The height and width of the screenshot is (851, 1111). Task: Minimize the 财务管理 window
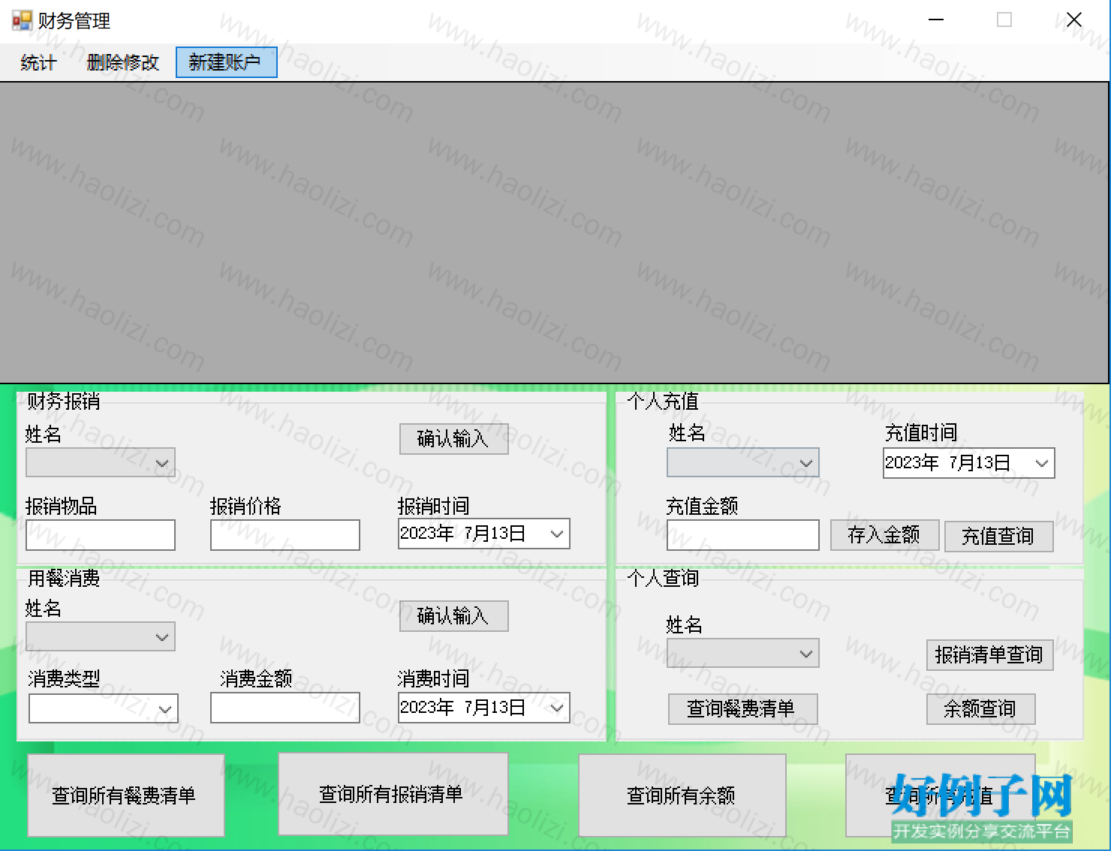pyautogui.click(x=935, y=20)
